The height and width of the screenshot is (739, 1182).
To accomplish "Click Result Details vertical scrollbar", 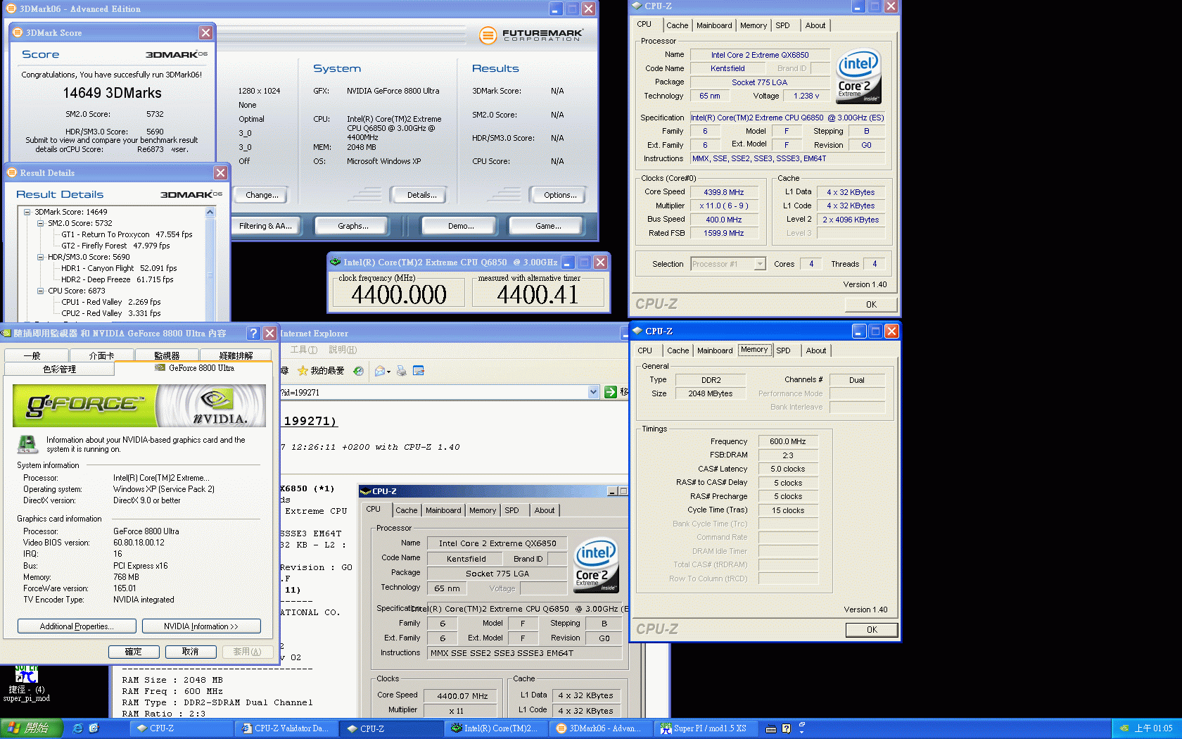I will point(210,274).
